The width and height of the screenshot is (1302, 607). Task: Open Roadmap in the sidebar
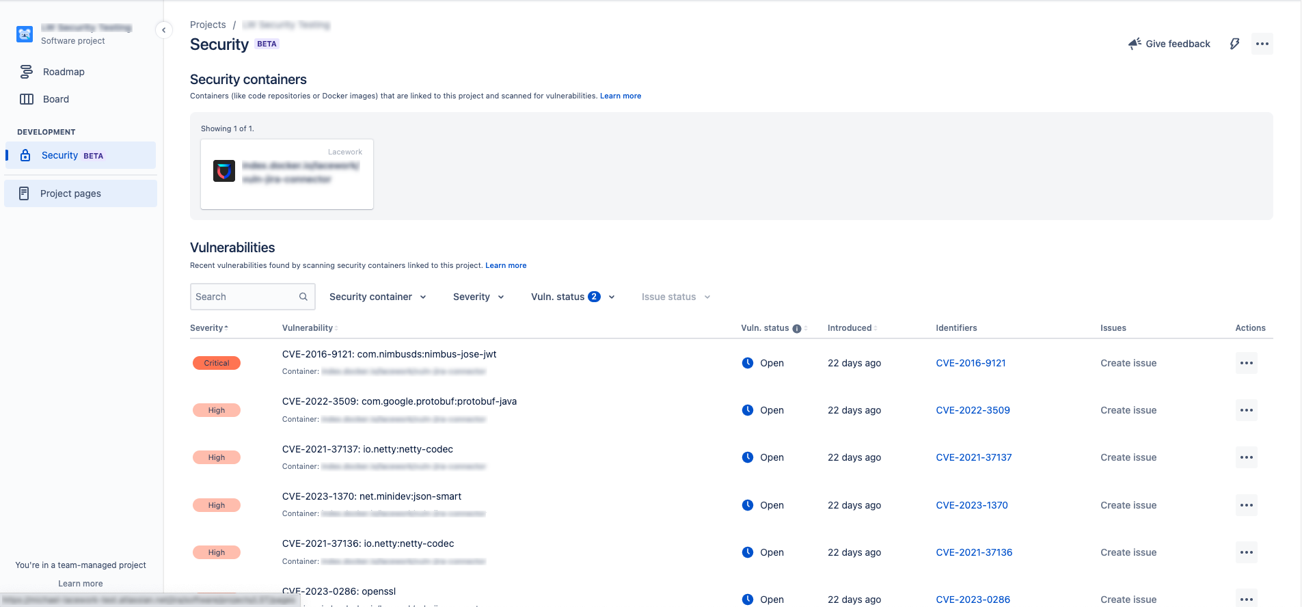tap(81, 72)
